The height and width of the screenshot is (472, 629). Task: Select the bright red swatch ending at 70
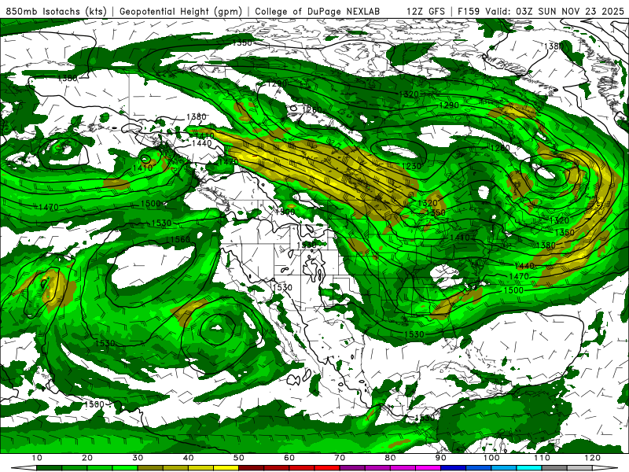(x=327, y=468)
